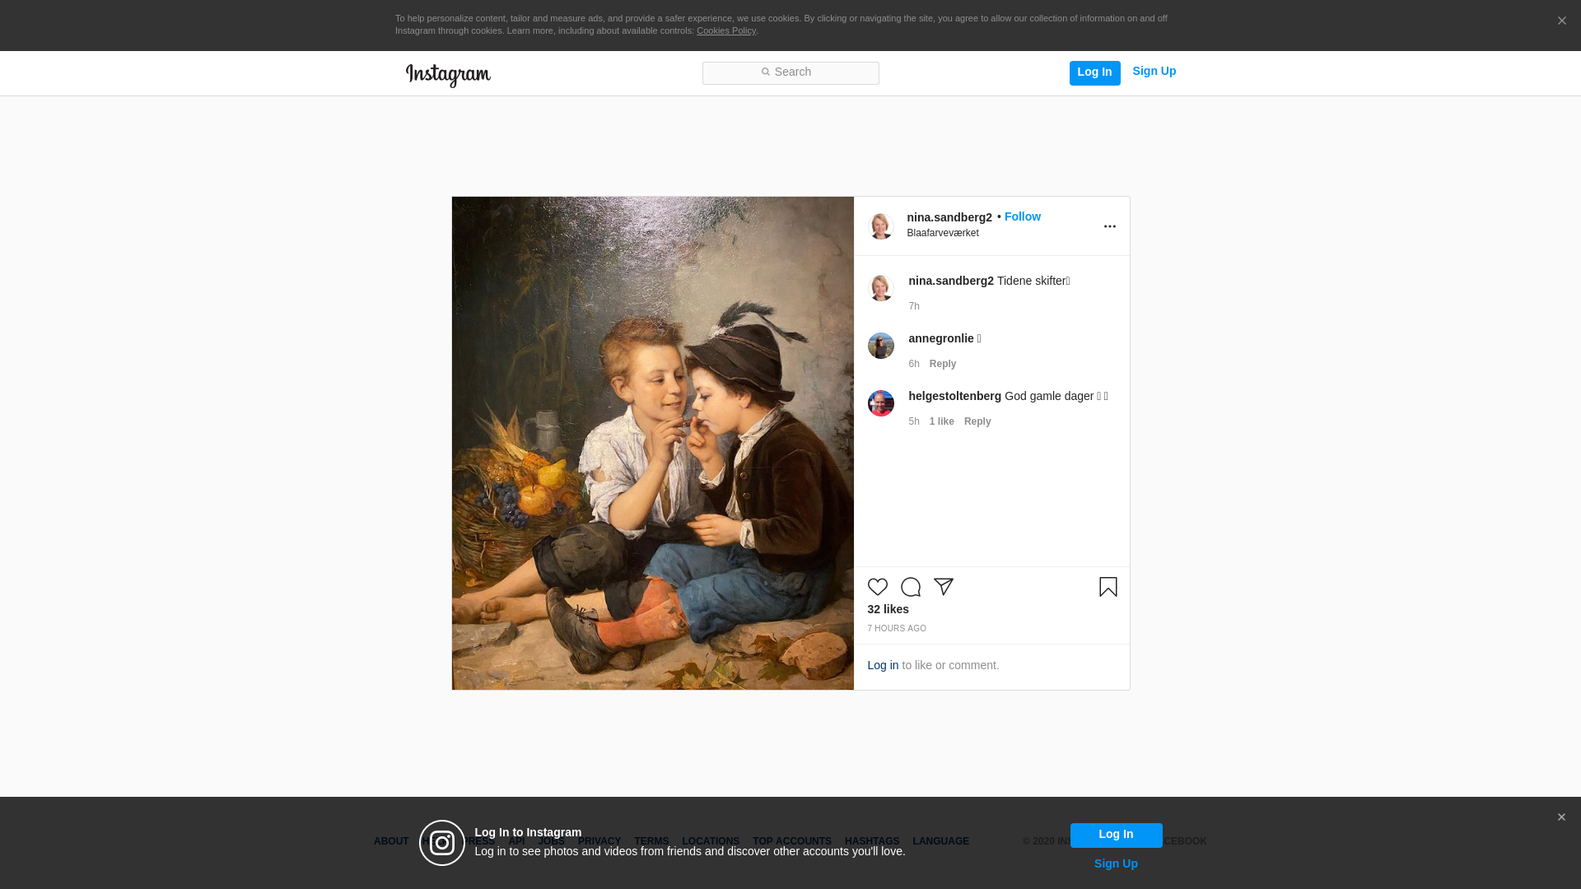Click the Instagram logo
1581x889 pixels.
click(448, 75)
